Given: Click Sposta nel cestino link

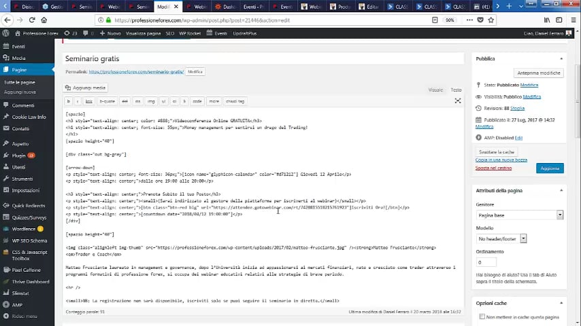Looking at the screenshot, I should (493, 168).
